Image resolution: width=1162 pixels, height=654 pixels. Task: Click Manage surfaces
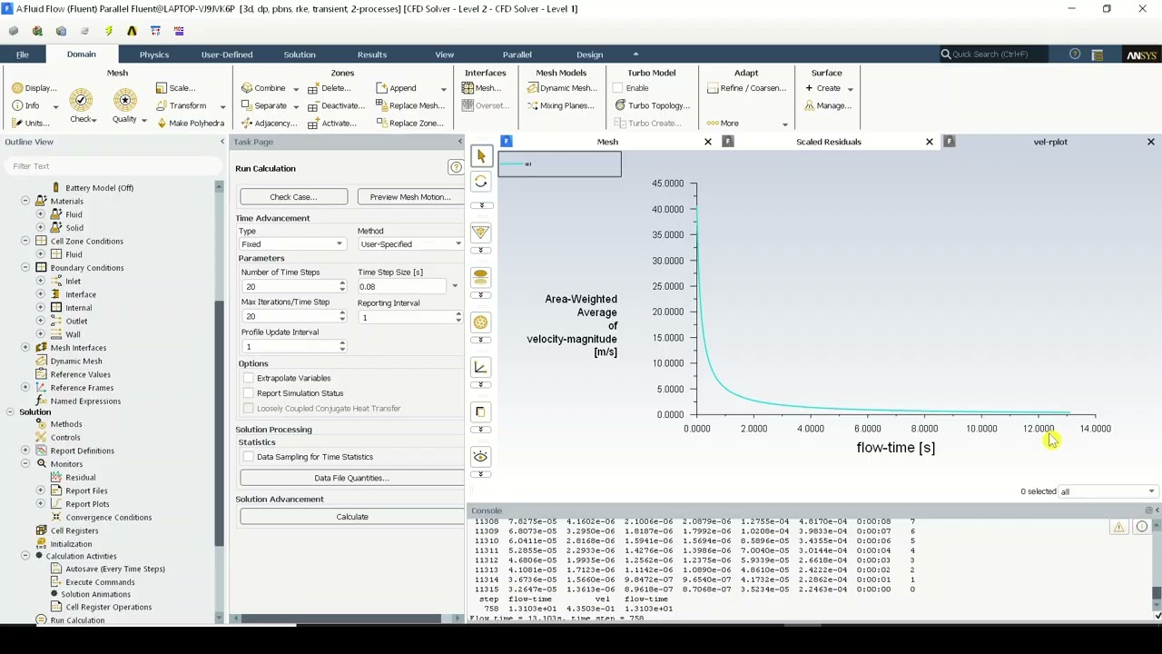coord(827,105)
